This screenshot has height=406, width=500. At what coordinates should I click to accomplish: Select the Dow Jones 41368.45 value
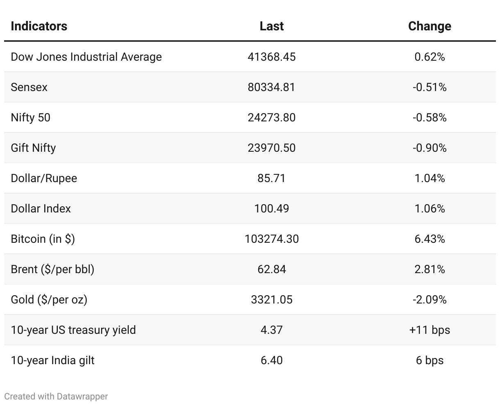(x=271, y=57)
